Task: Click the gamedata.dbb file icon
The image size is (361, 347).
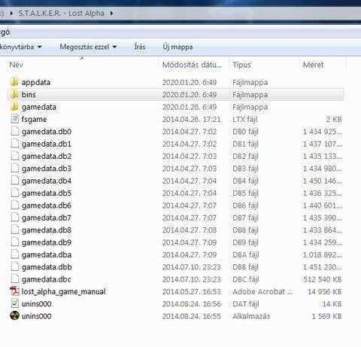Action: click(15, 266)
